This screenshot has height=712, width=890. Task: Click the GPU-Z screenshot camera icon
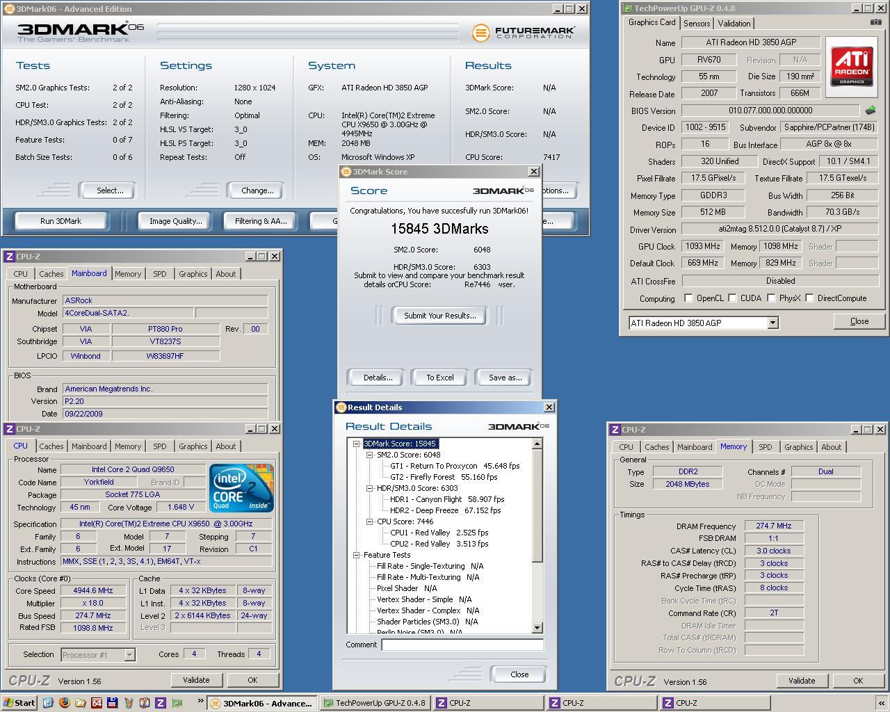click(875, 22)
